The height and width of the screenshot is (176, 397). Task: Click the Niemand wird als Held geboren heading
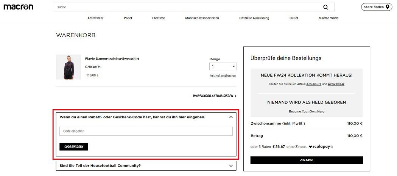coord(307,102)
